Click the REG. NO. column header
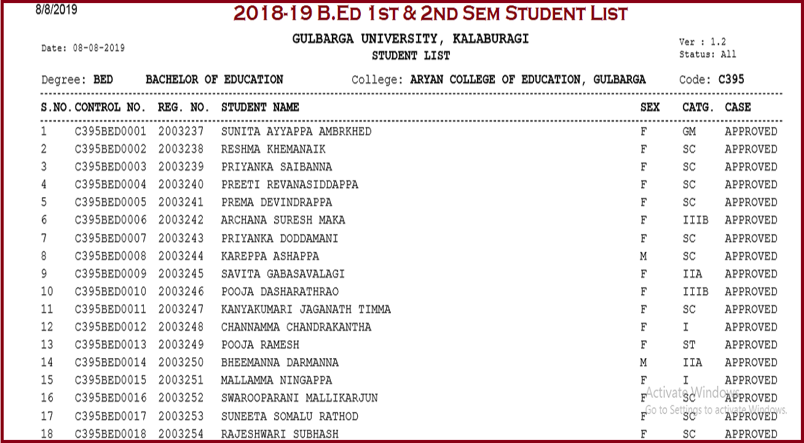Viewport: 804px width, 443px height. tap(184, 108)
